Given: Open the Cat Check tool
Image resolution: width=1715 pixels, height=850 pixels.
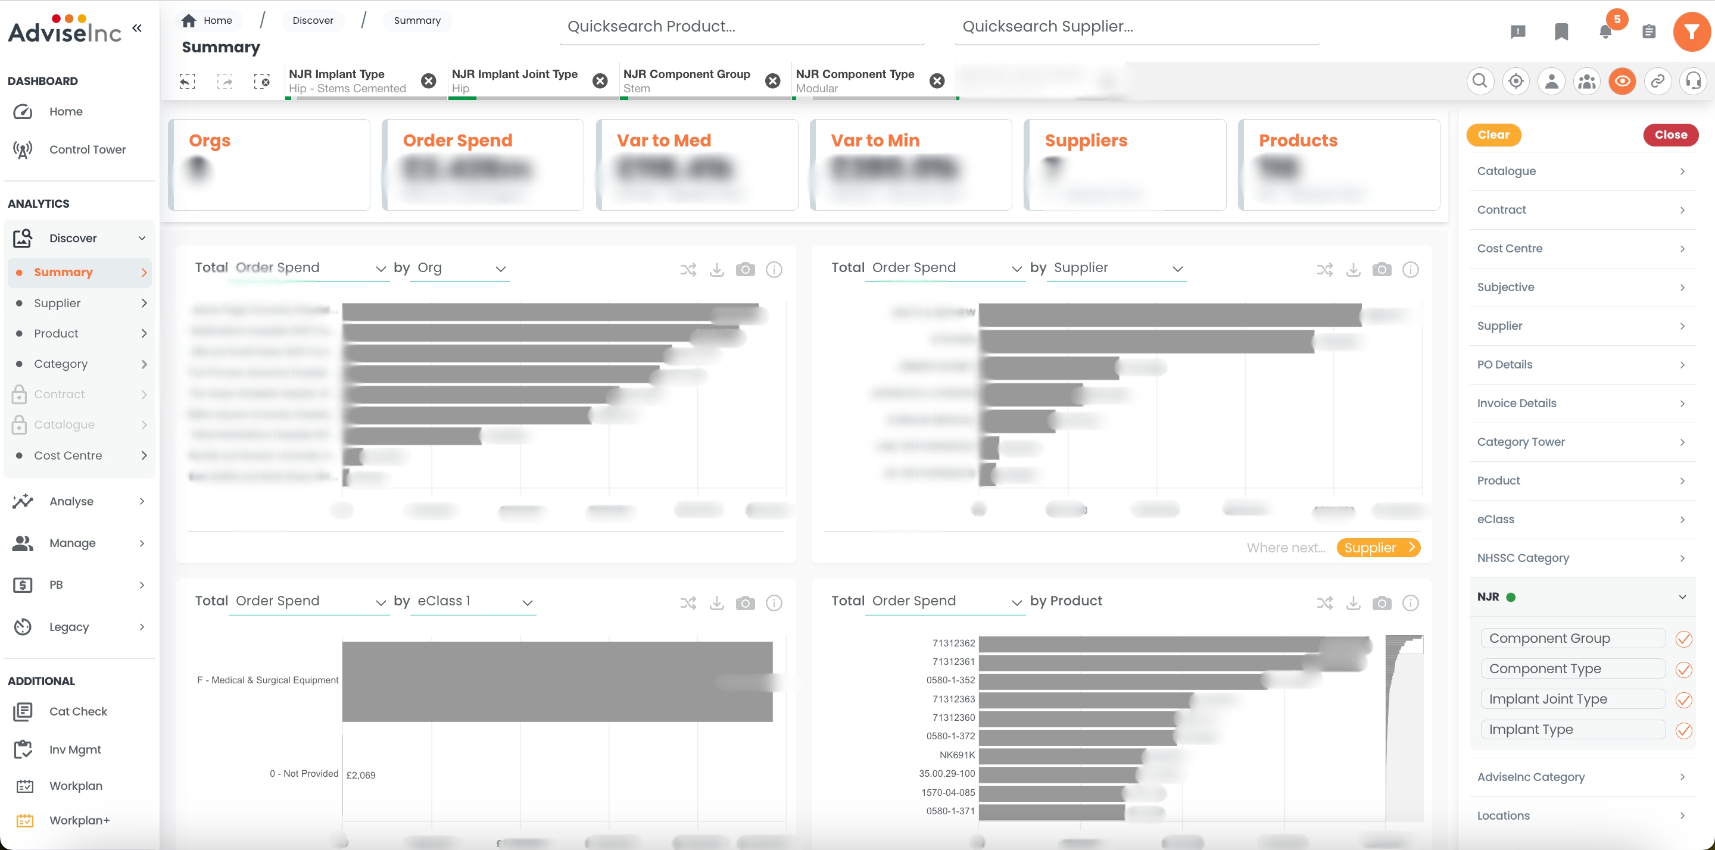Looking at the screenshot, I should pyautogui.click(x=80, y=711).
